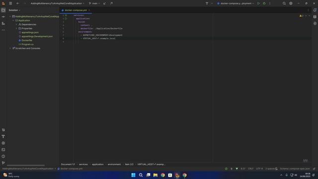The image size is (318, 179).
Task: Change UTF-8 file encoding in status bar
Action: point(259,169)
